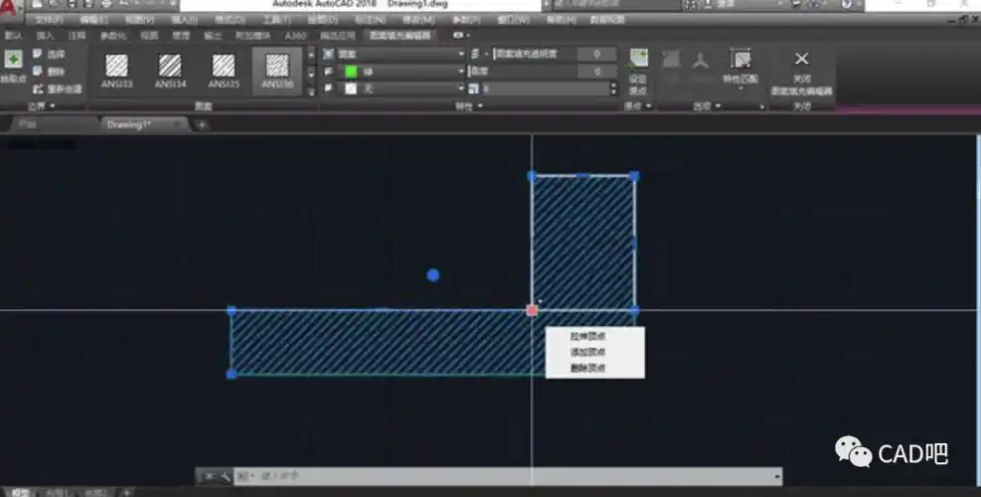Click the AutoCAD application logo button
The height and width of the screenshot is (497, 981).
(x=9, y=7)
